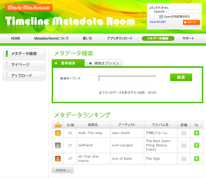Screen dimensions: 206x178
Task: Switch to the 検索オプション tab
Action: click(x=104, y=63)
